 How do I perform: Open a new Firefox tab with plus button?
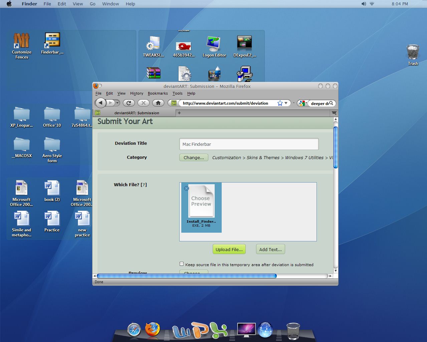[x=179, y=113]
